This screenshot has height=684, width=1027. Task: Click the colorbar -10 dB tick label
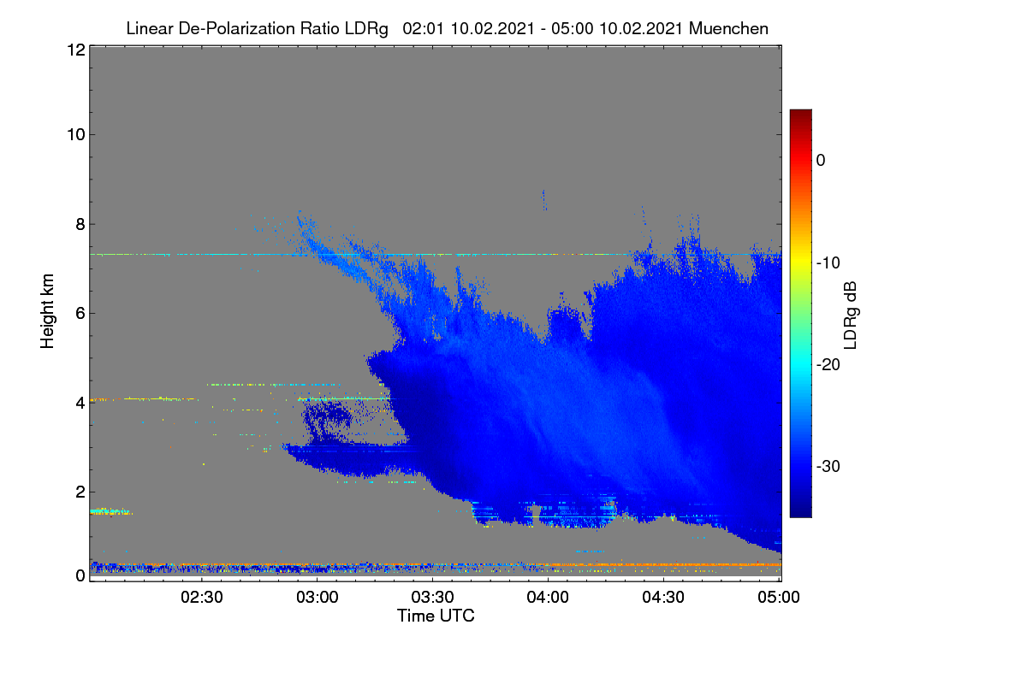(828, 262)
